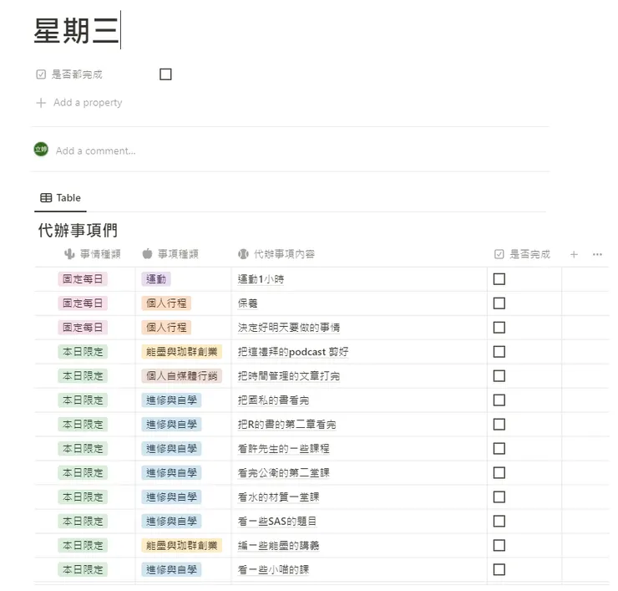Check the 看水的材質一堂課 row checkbox

499,497
